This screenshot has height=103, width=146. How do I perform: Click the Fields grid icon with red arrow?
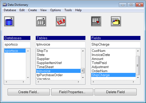pos(96,21)
